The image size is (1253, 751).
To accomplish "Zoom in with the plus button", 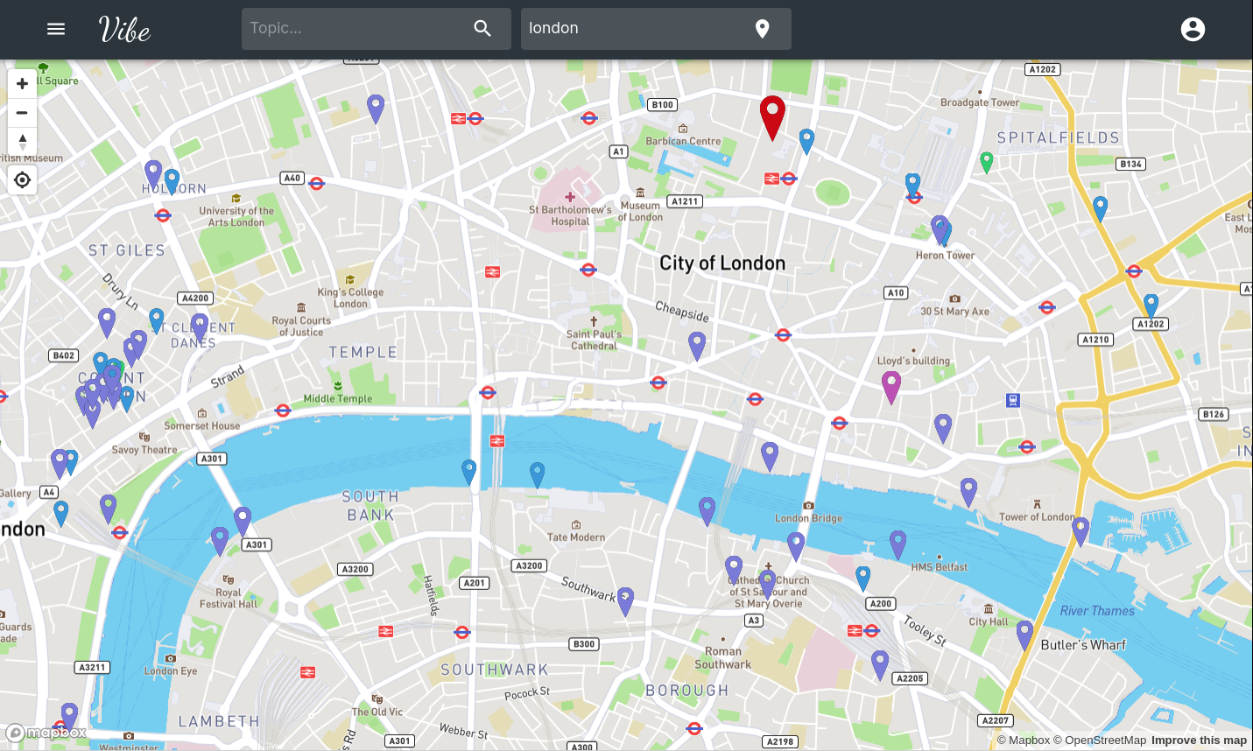I will click(23, 84).
